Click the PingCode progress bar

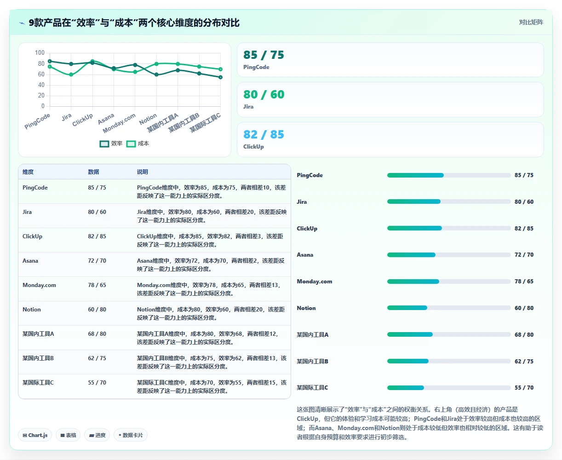click(449, 175)
